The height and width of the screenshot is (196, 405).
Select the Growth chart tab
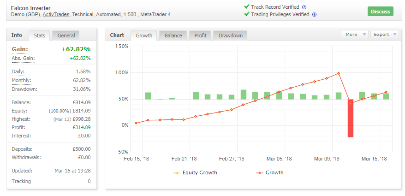point(144,36)
